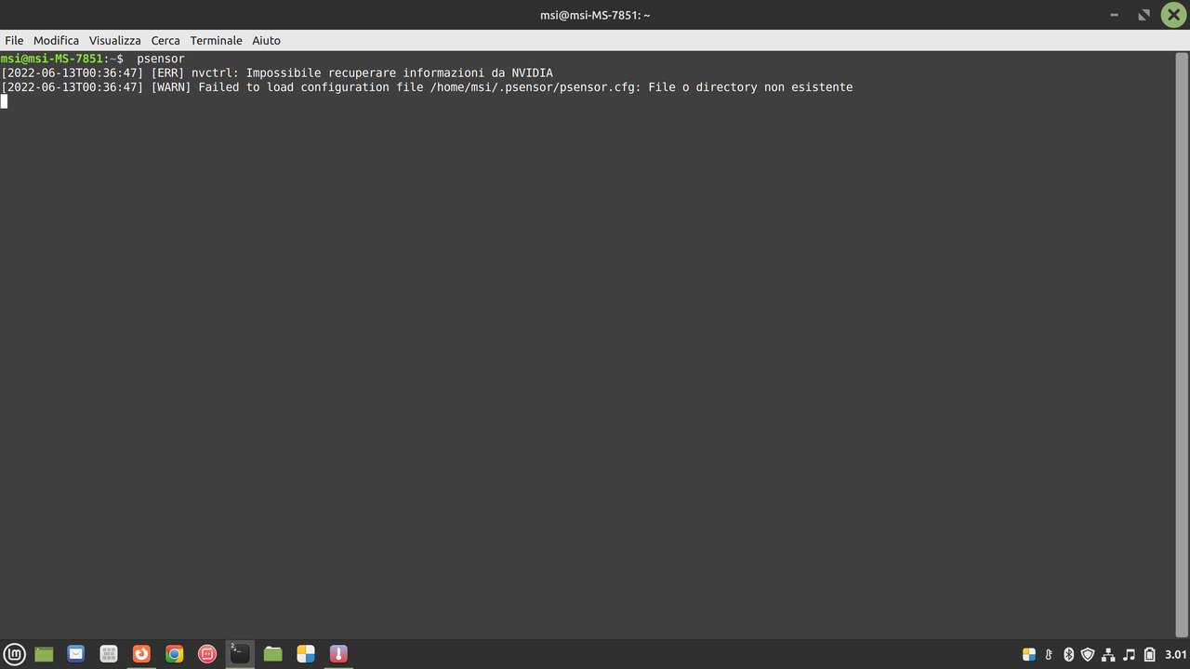
Task: Click the terminal vertical scrollbar
Action: 1183,344
